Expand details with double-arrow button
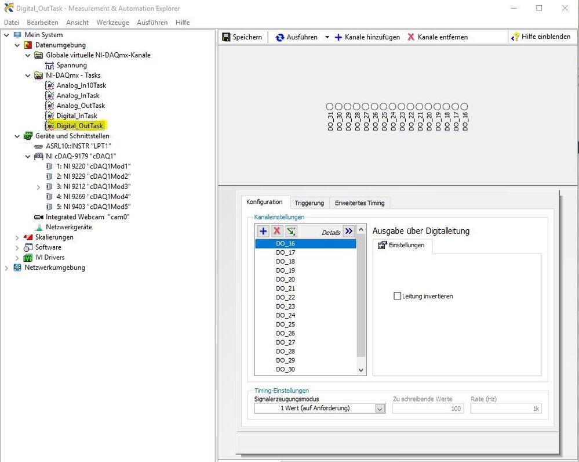Image resolution: width=579 pixels, height=462 pixels. [x=348, y=231]
